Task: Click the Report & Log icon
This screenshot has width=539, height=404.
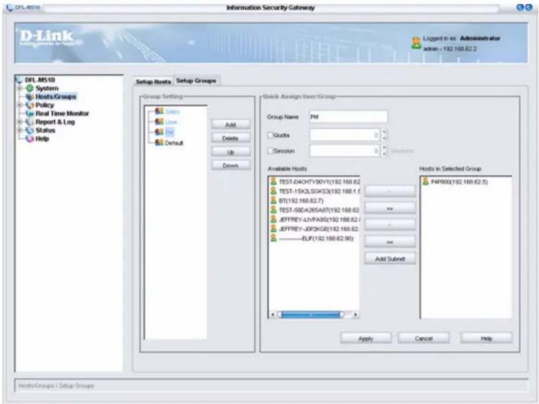Action: (30, 122)
